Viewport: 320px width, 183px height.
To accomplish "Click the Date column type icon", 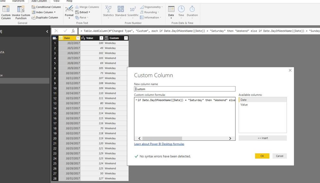I will [61, 38].
